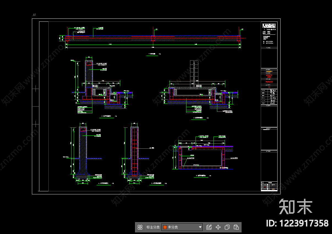Click the A1 sheet label
The width and height of the screenshot is (332, 234).
[x=34, y=15]
